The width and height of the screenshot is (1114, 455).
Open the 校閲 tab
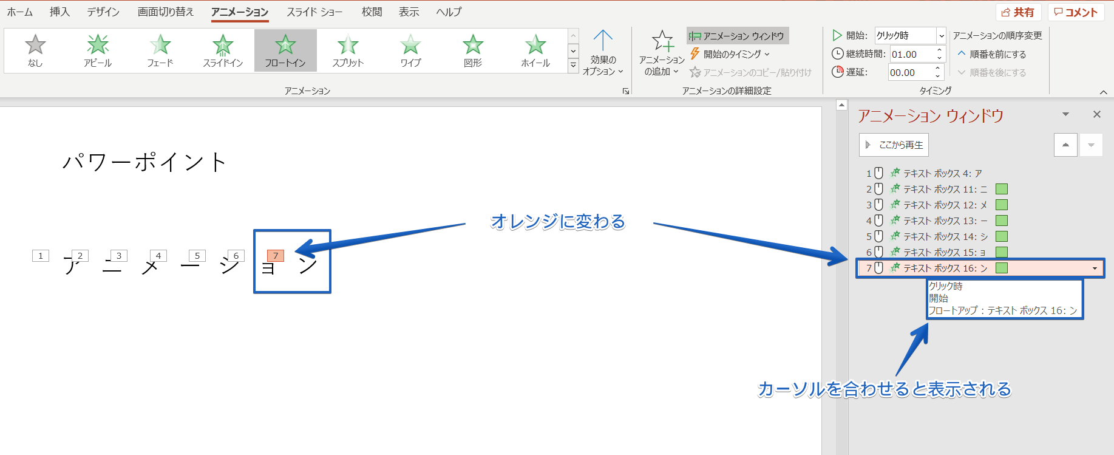[372, 12]
